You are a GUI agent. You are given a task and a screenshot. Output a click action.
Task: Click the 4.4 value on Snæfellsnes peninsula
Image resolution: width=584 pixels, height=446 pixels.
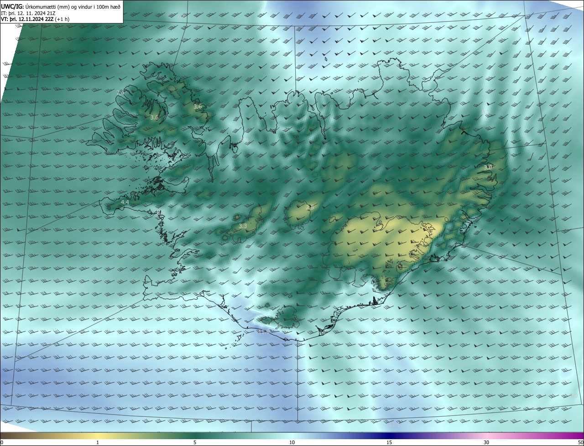click(125, 202)
